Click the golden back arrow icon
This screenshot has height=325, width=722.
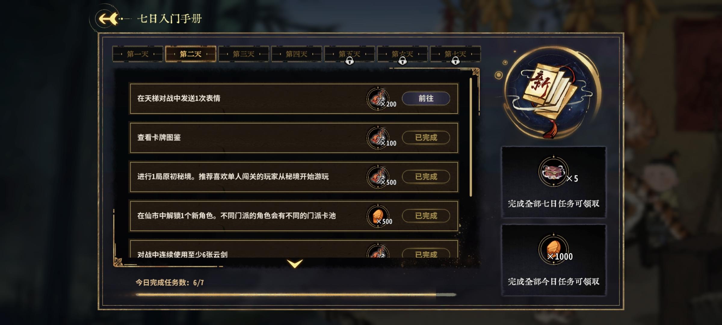click(107, 19)
